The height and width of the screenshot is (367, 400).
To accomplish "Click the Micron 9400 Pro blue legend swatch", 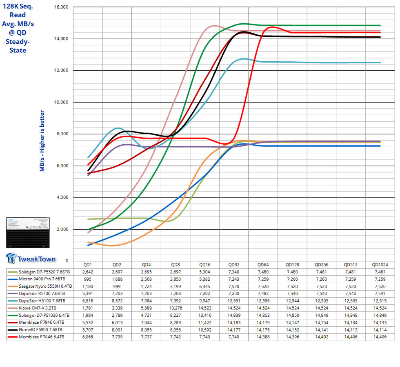I will coord(13,279).
